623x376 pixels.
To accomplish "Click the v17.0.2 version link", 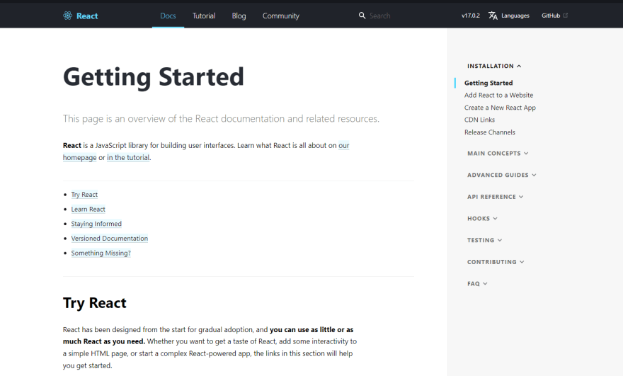I will point(470,16).
